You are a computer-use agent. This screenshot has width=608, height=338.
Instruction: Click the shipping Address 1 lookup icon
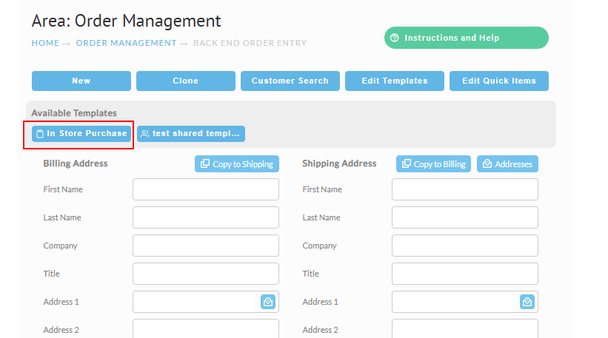[527, 302]
